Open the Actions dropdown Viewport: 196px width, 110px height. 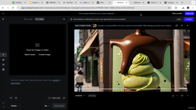(x=80, y=96)
